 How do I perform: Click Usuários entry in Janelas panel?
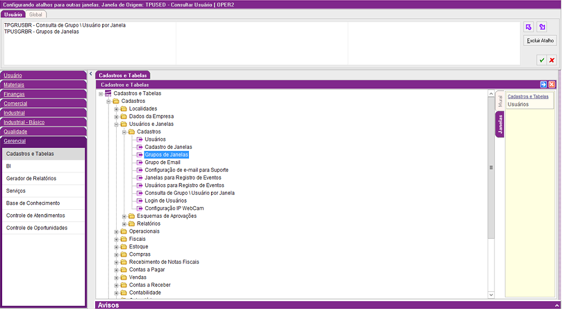tap(518, 104)
